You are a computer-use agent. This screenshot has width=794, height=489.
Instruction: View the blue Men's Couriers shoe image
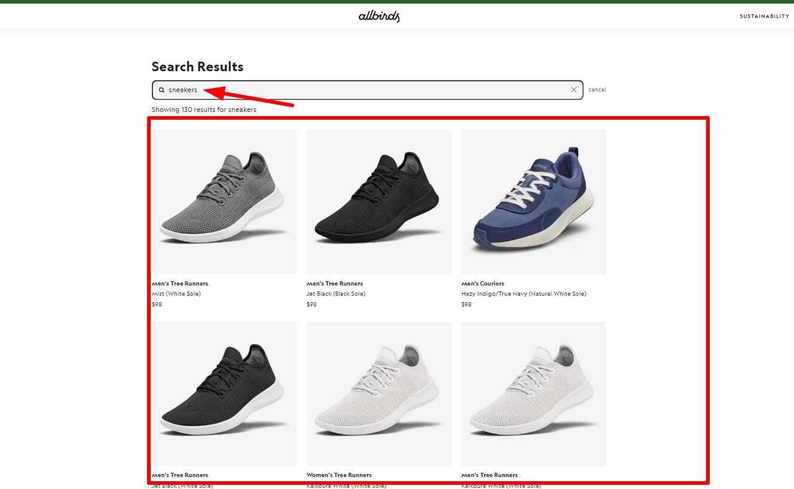pos(533,201)
